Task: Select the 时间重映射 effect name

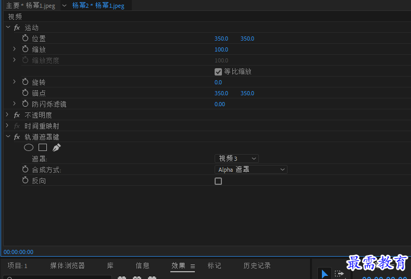Action: coord(42,126)
